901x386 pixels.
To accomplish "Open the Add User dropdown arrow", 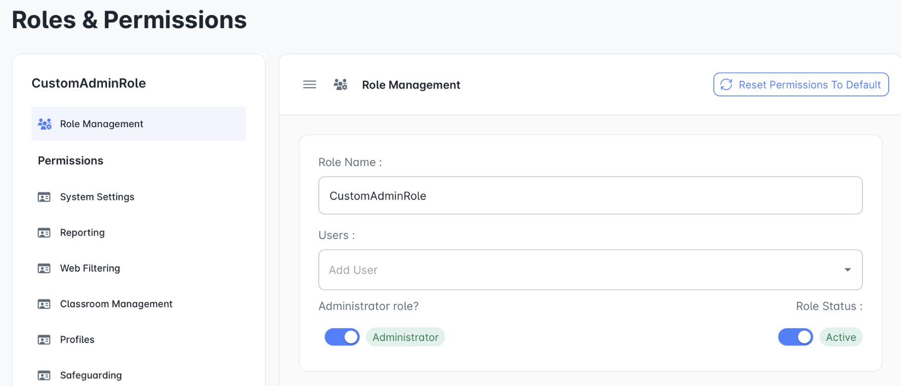I will click(848, 270).
